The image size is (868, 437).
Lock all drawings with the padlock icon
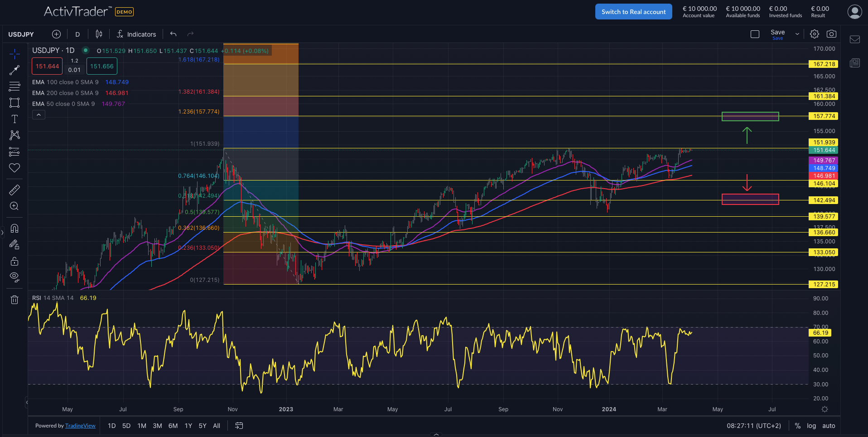(x=15, y=261)
